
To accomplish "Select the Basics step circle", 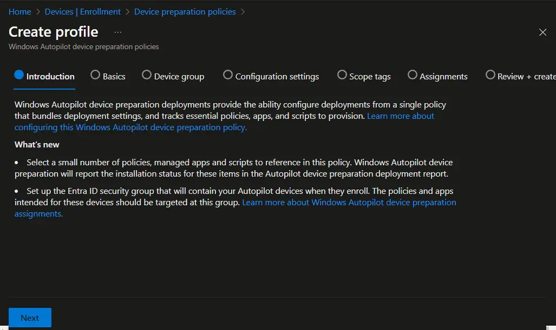I will point(95,75).
